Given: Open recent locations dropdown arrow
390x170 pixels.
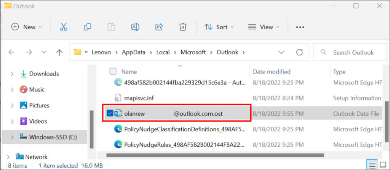Looking at the screenshot, I should tap(44, 52).
